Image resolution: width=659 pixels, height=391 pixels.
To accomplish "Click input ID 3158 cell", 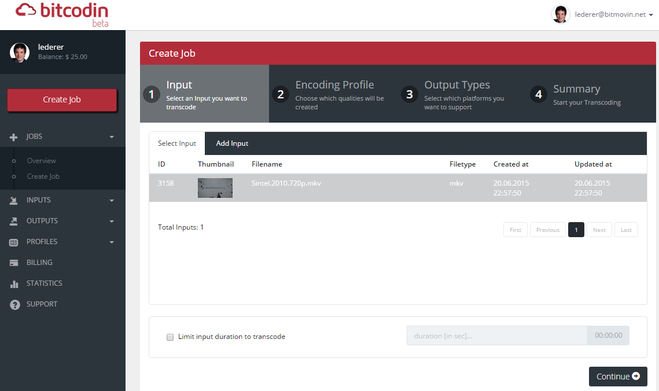I will point(165,183).
